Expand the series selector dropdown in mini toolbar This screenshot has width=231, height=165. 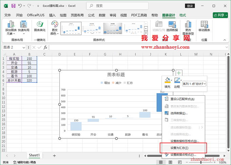(205, 83)
